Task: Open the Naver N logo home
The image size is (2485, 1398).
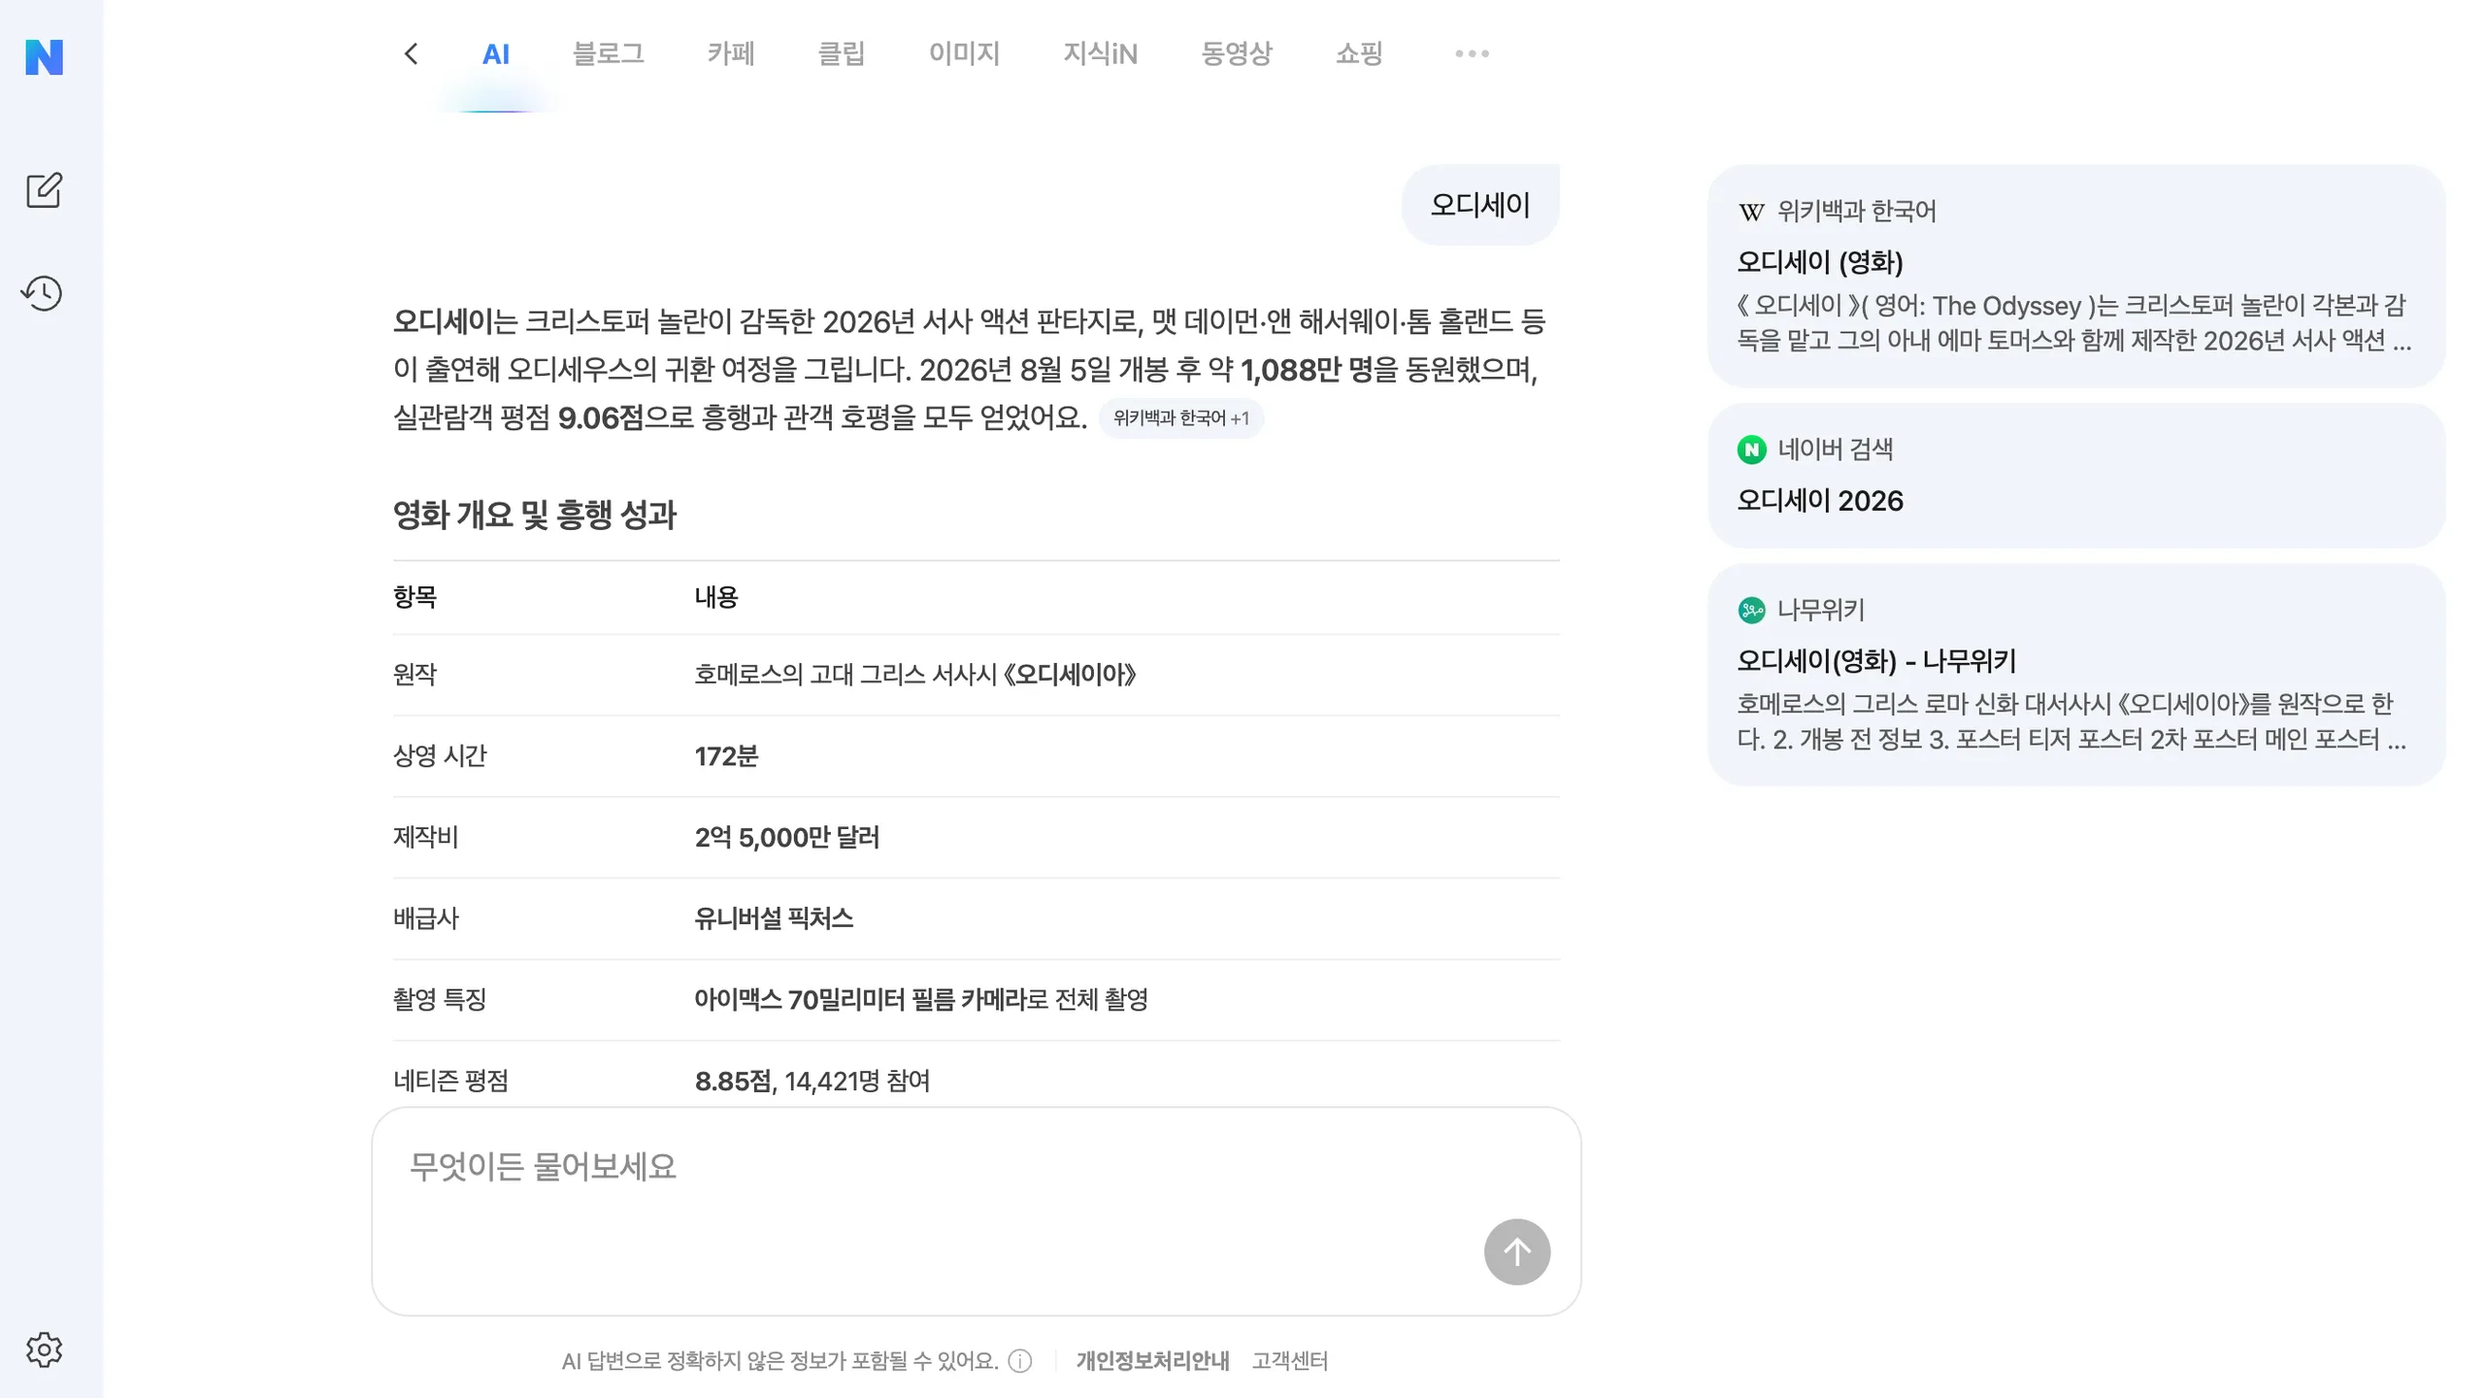Action: (44, 56)
